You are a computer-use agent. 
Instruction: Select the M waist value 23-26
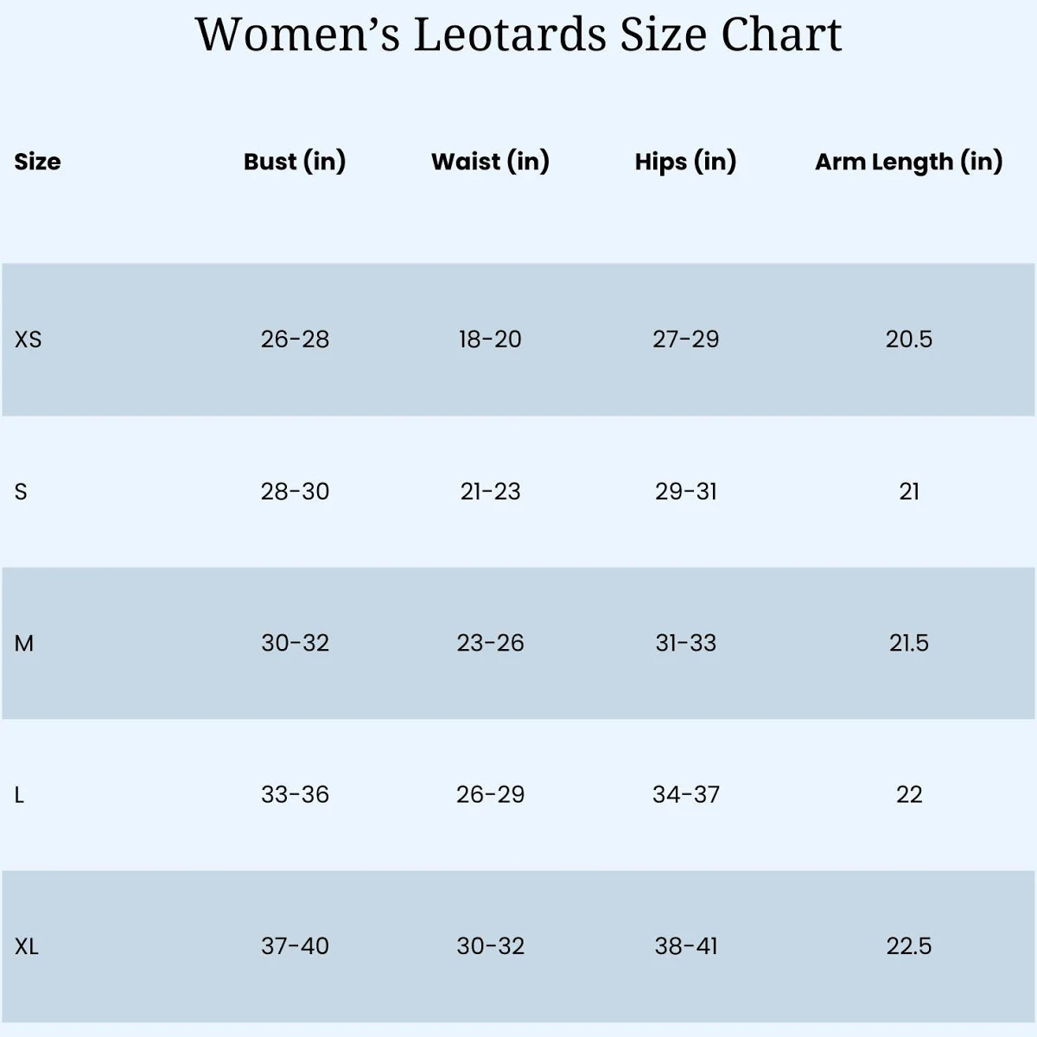[490, 644]
